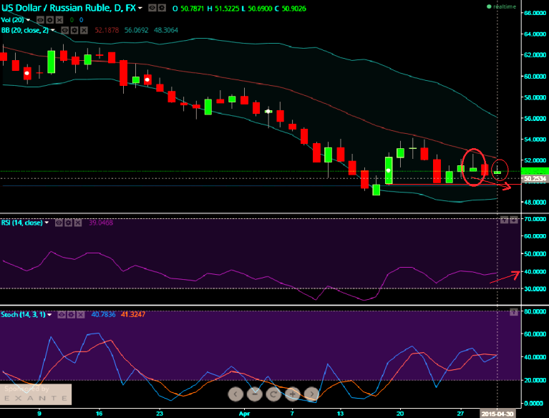The height and width of the screenshot is (418, 549).
Task: Remove the BB indicator with X
Action: [x=85, y=31]
